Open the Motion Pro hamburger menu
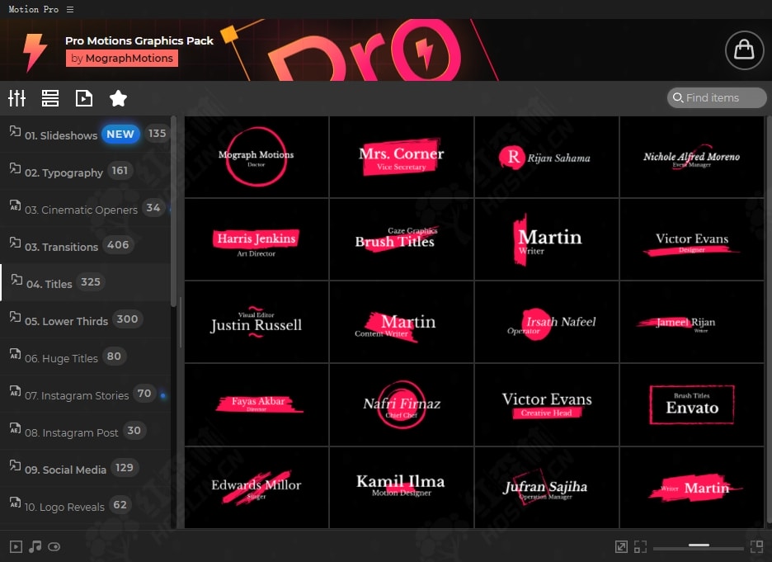The height and width of the screenshot is (562, 772). coord(70,9)
